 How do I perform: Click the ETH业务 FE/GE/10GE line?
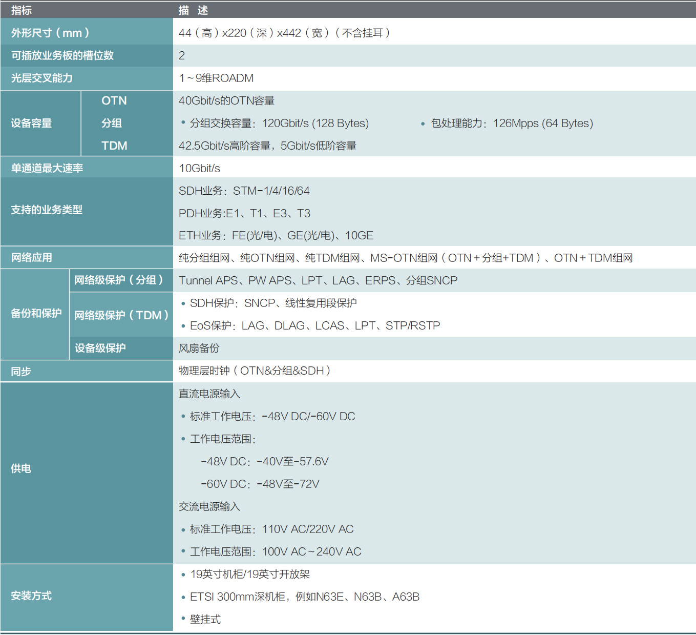click(276, 235)
